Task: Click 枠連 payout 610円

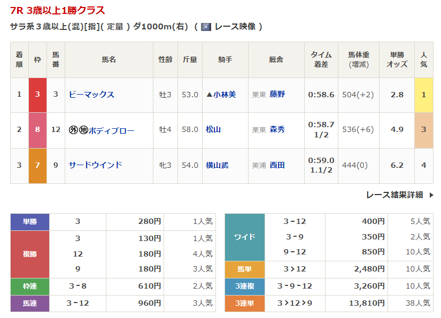Action: coord(150,286)
